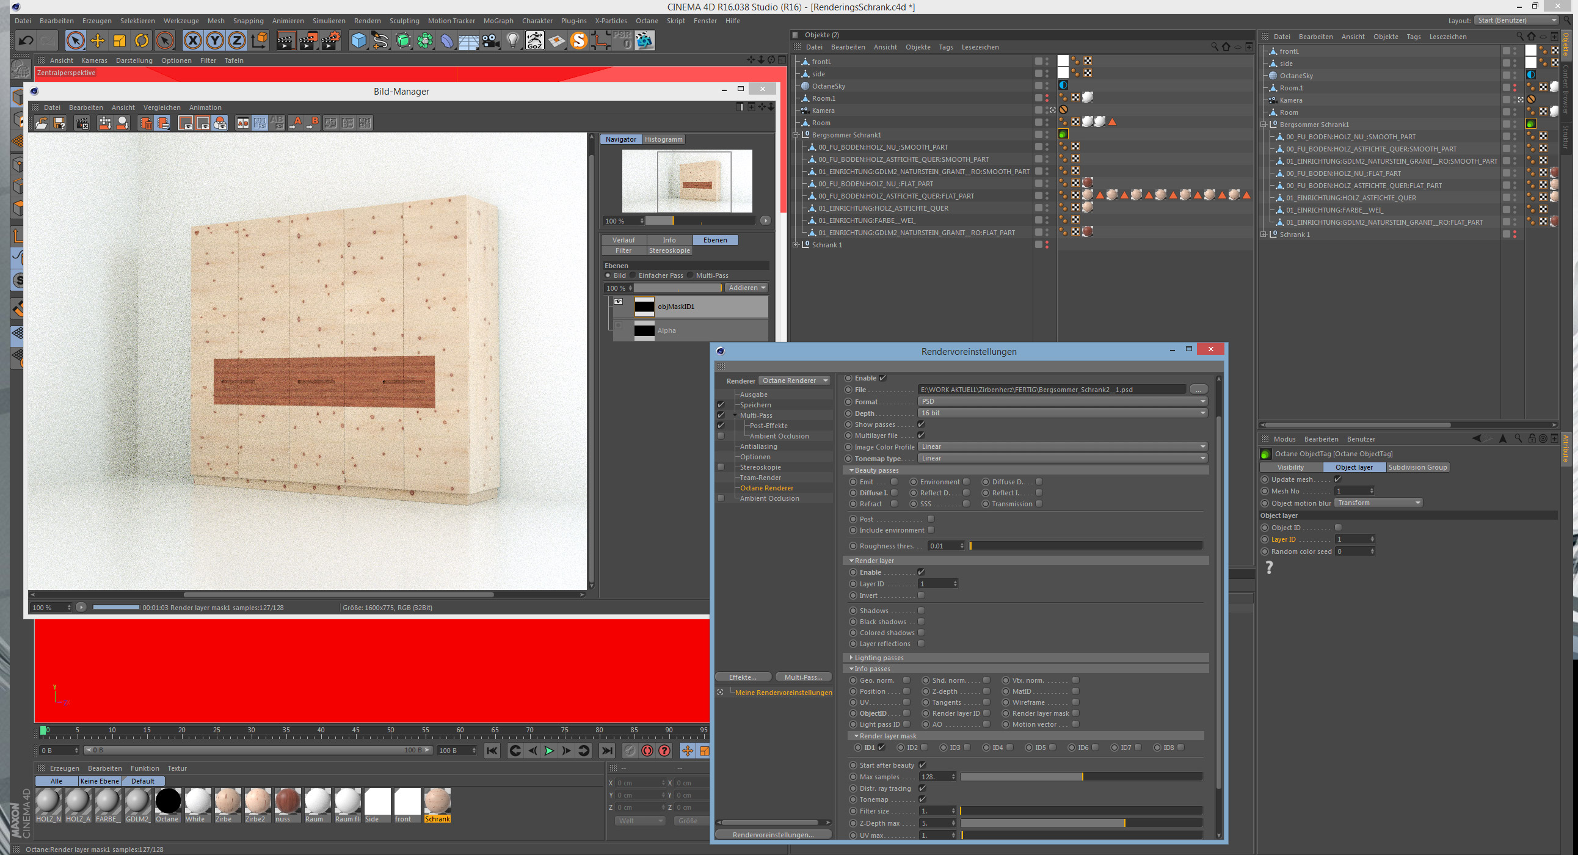Click the Go to End frame icon
The width and height of the screenshot is (1578, 855).
click(x=606, y=751)
